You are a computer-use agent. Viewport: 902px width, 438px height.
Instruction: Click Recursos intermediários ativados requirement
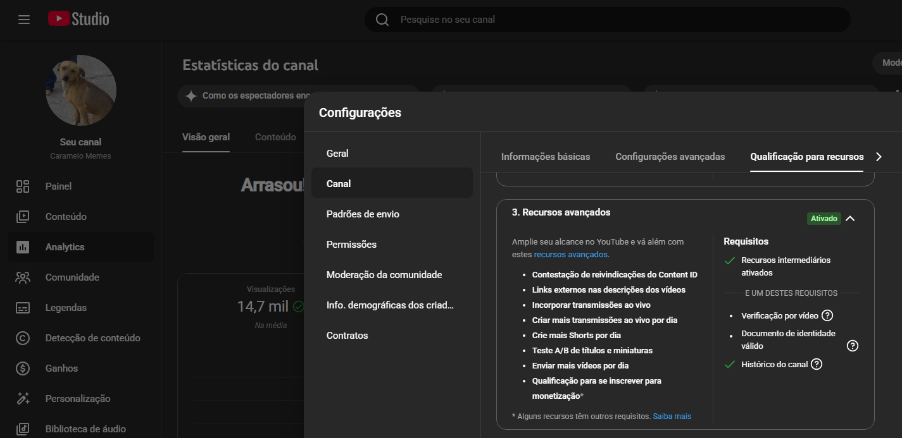786,267
